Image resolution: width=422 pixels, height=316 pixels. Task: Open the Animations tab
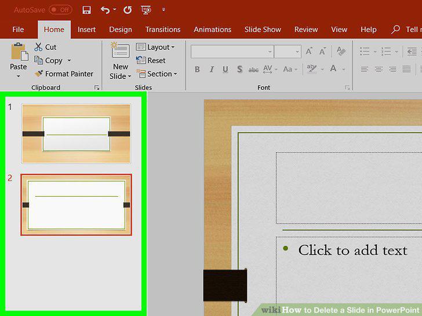tap(212, 30)
